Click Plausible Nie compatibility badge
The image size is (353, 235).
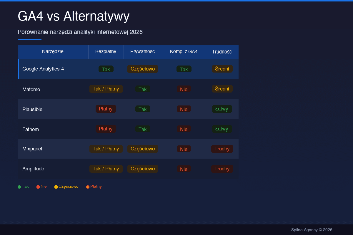(x=184, y=109)
